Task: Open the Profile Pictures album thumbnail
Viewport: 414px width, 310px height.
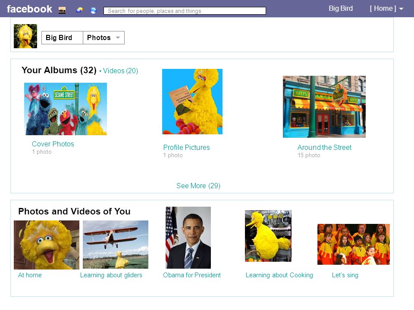Action: tap(192, 102)
